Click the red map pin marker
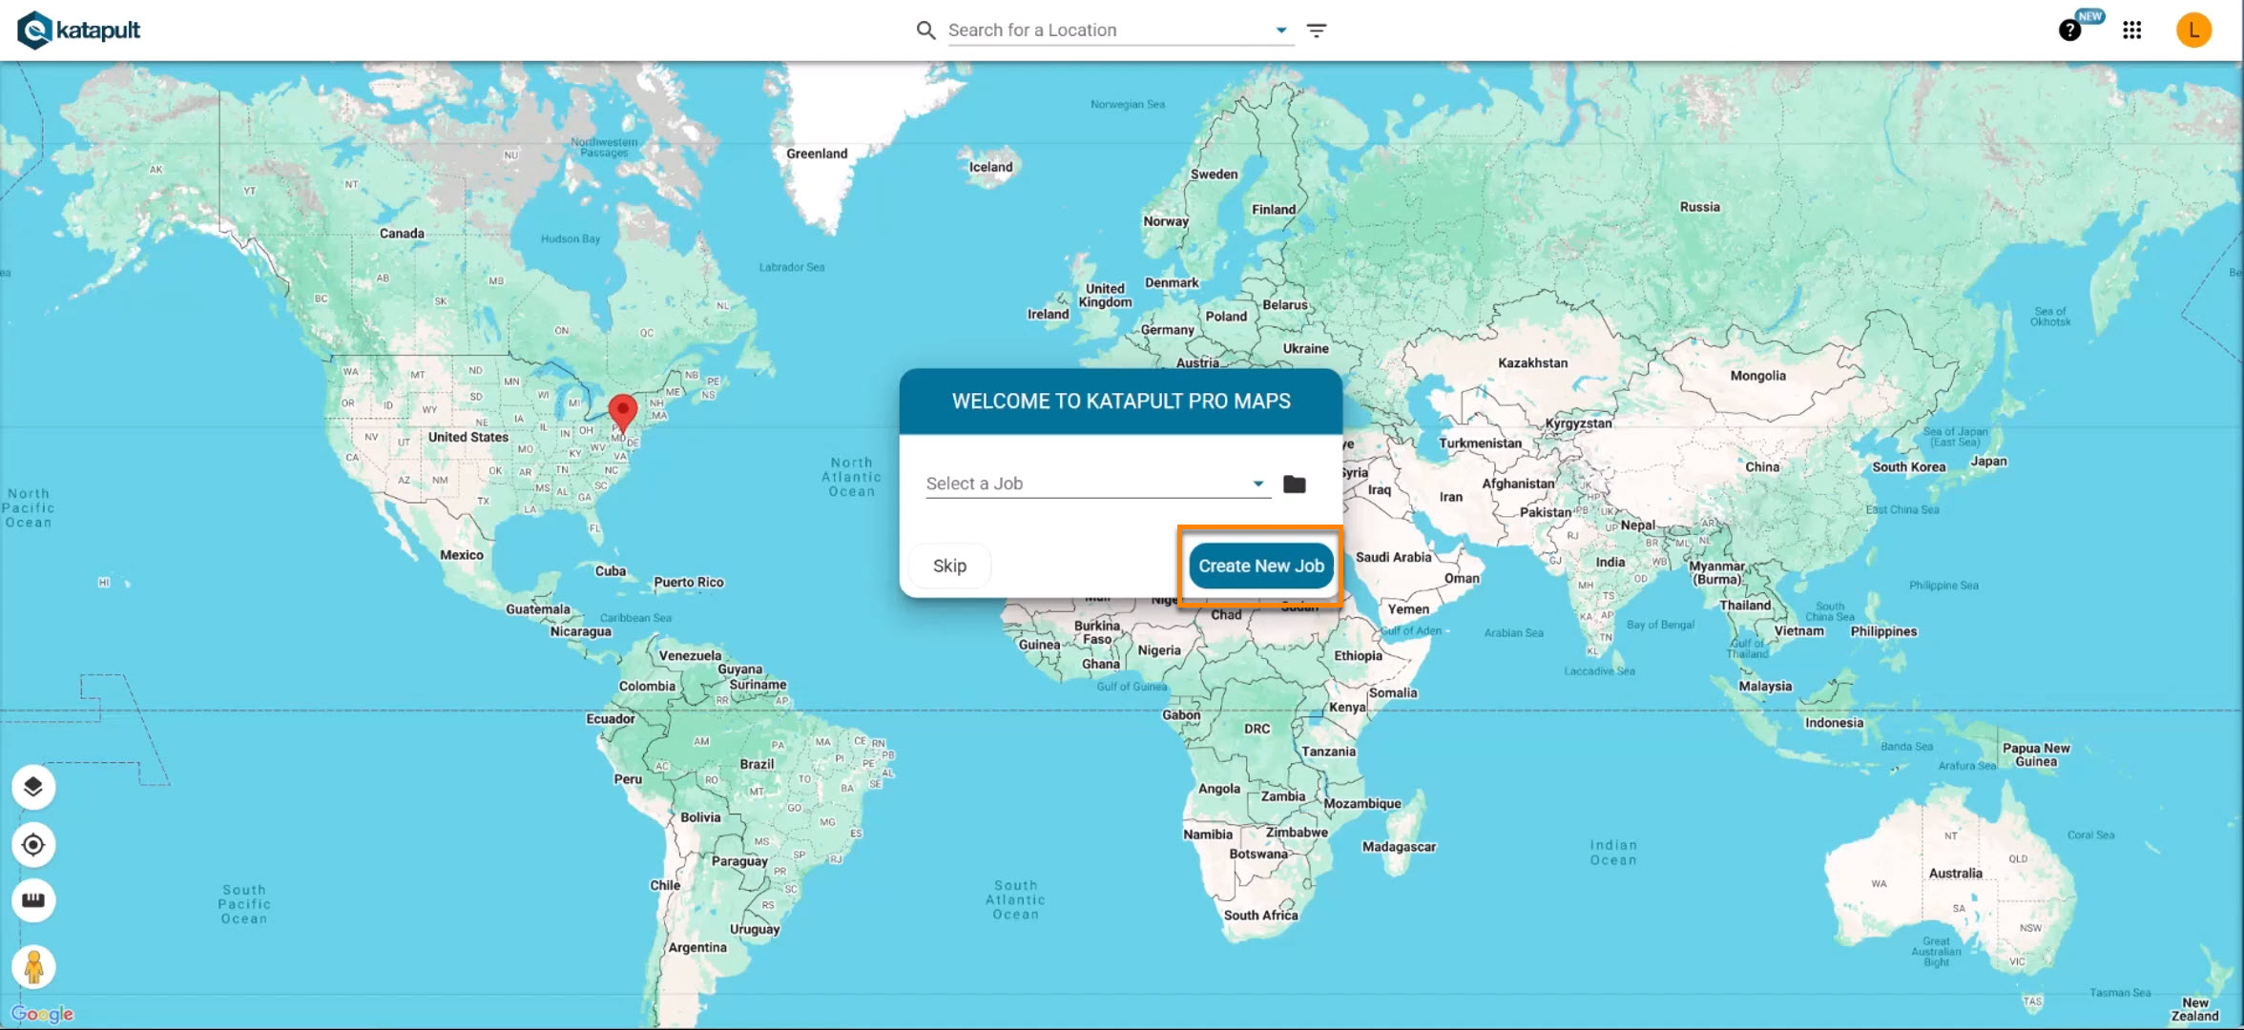2244x1030 pixels. tap(623, 411)
